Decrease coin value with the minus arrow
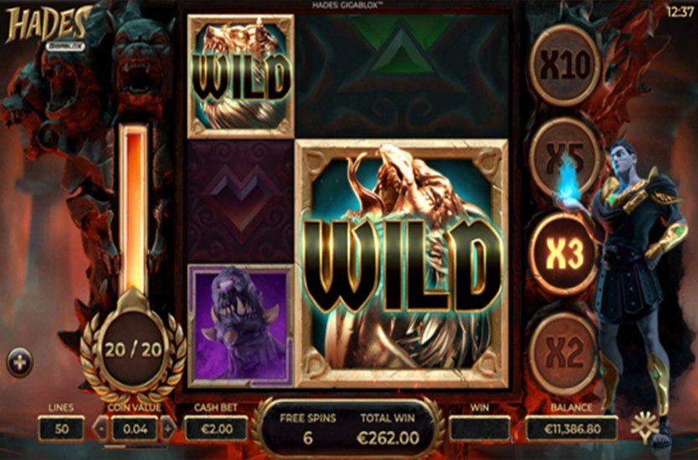698x460 pixels. click(101, 429)
